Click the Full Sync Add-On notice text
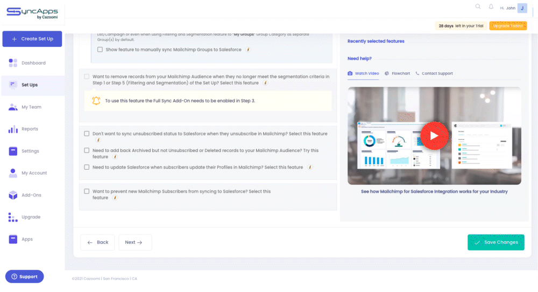The image size is (538, 292). coord(180,101)
